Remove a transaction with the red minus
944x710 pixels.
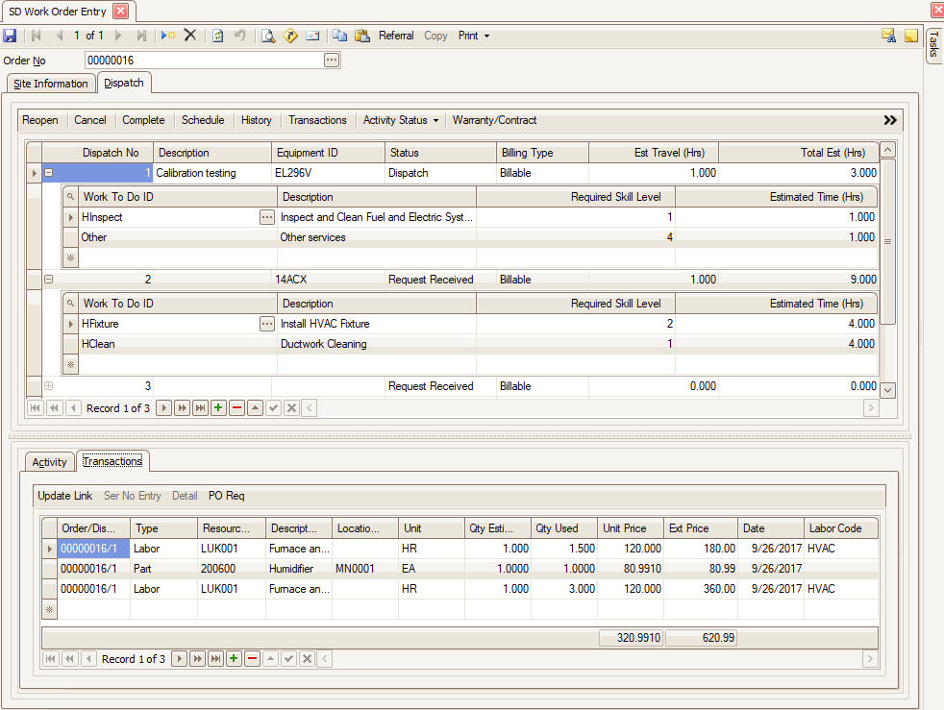[x=253, y=659]
